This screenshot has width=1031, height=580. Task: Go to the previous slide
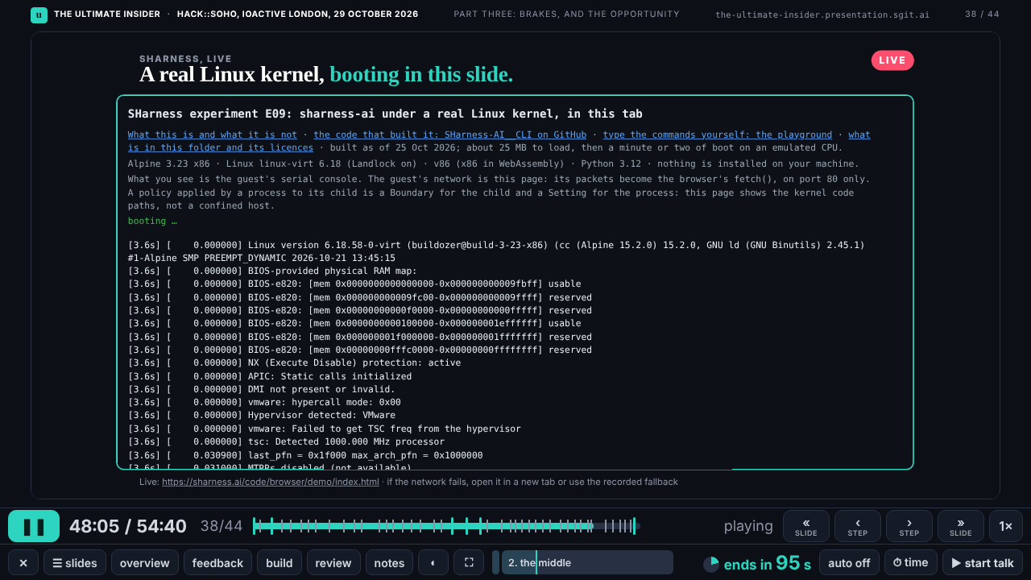[x=806, y=526]
